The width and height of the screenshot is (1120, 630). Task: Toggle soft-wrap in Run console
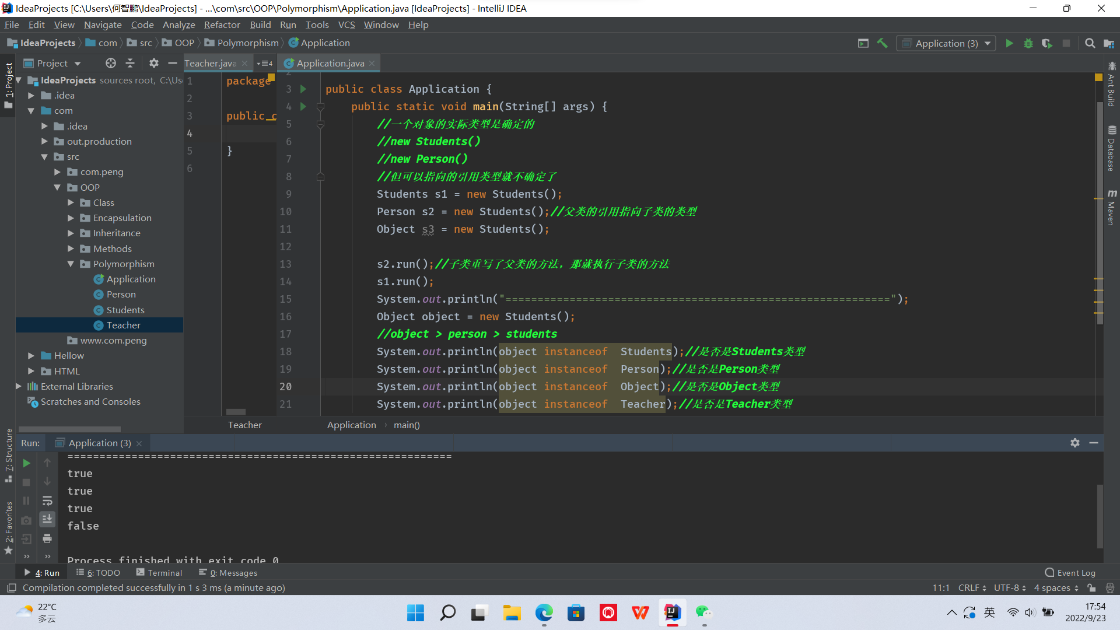tap(47, 501)
